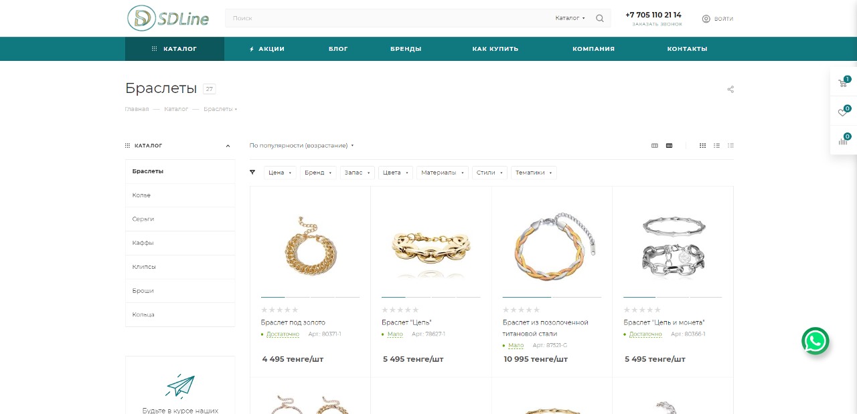Click the gold chain bracelet thumbnail

click(310, 245)
